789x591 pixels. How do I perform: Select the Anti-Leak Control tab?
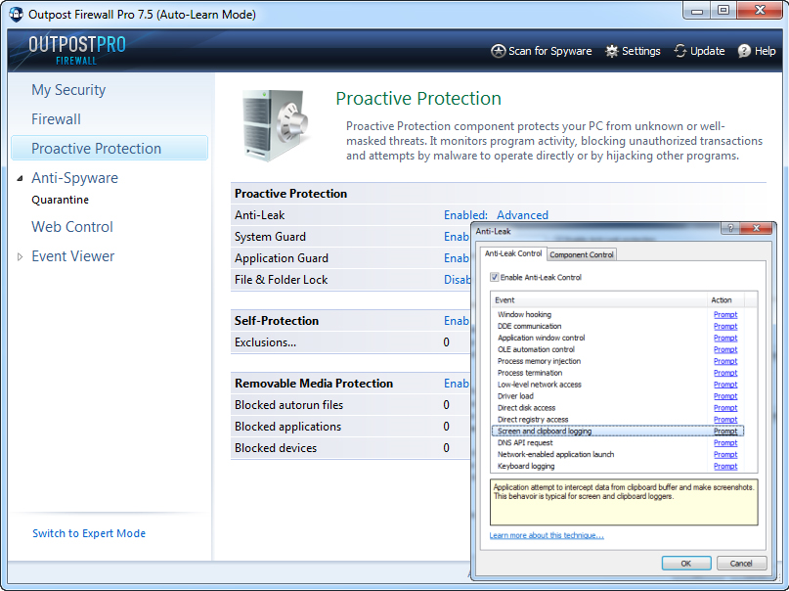point(513,253)
